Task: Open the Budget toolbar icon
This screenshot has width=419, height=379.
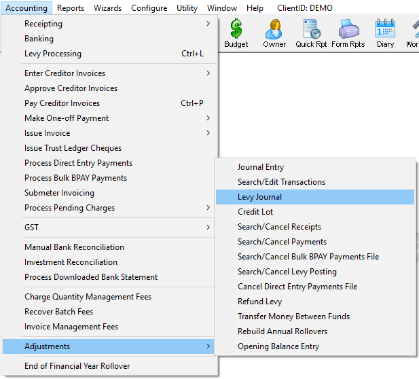Action: coord(236,33)
